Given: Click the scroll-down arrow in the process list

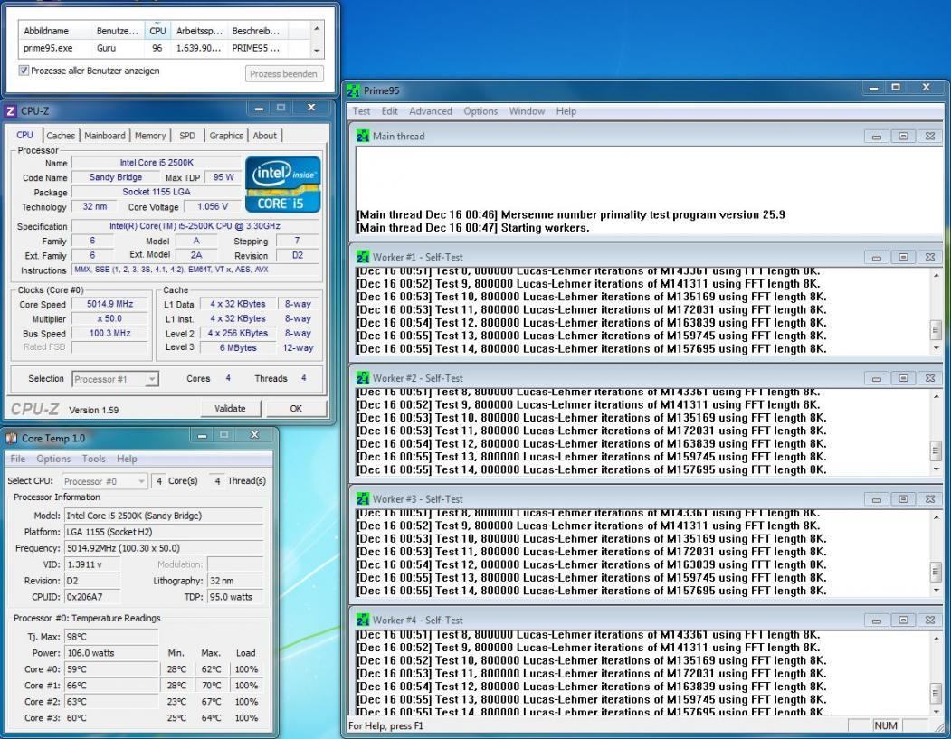Looking at the screenshot, I should click(316, 51).
